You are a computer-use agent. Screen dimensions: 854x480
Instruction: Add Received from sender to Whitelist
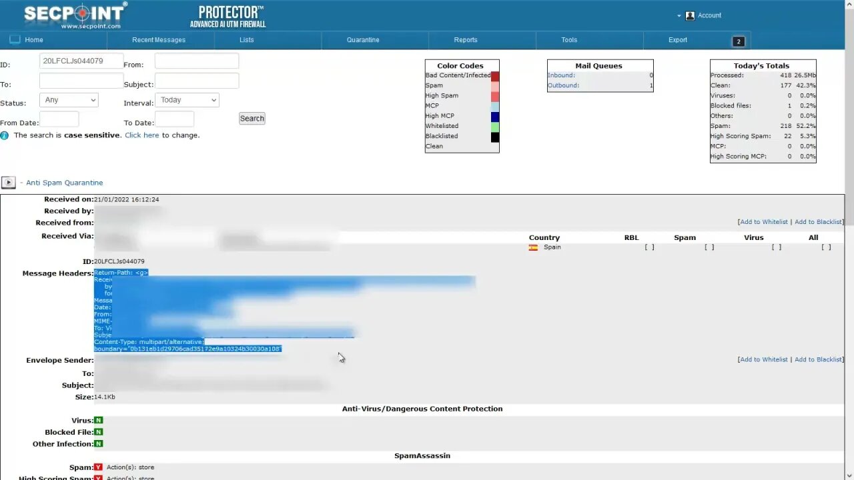coord(764,222)
